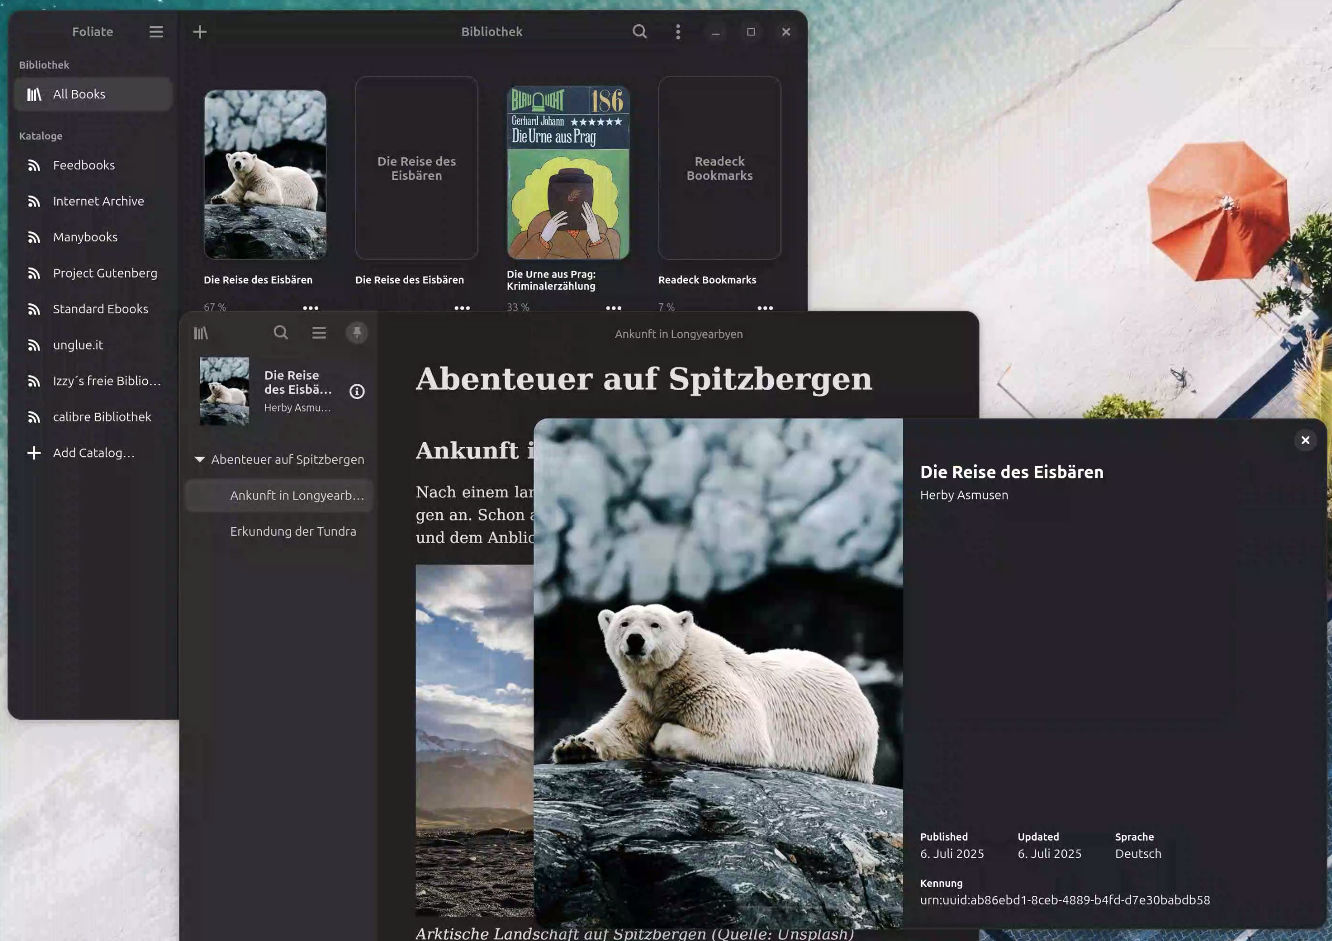Viewport: 1332px width, 941px height.
Task: Open the library search icon
Action: (x=639, y=32)
